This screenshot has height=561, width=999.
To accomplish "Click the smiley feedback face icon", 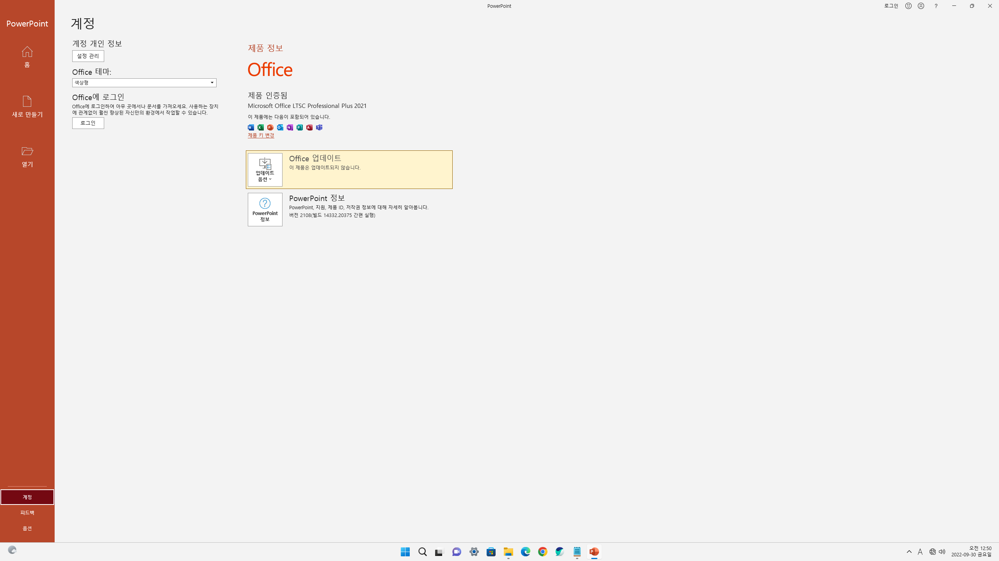I will [908, 6].
